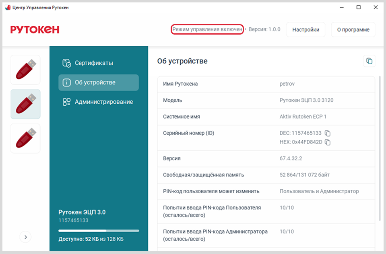Click the app icon in title bar
386x254 pixels.
[7, 8]
